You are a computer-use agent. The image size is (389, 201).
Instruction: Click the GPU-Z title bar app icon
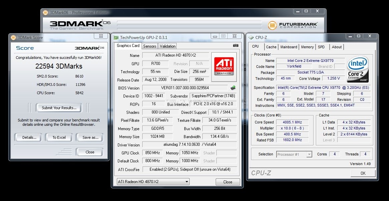(116, 38)
